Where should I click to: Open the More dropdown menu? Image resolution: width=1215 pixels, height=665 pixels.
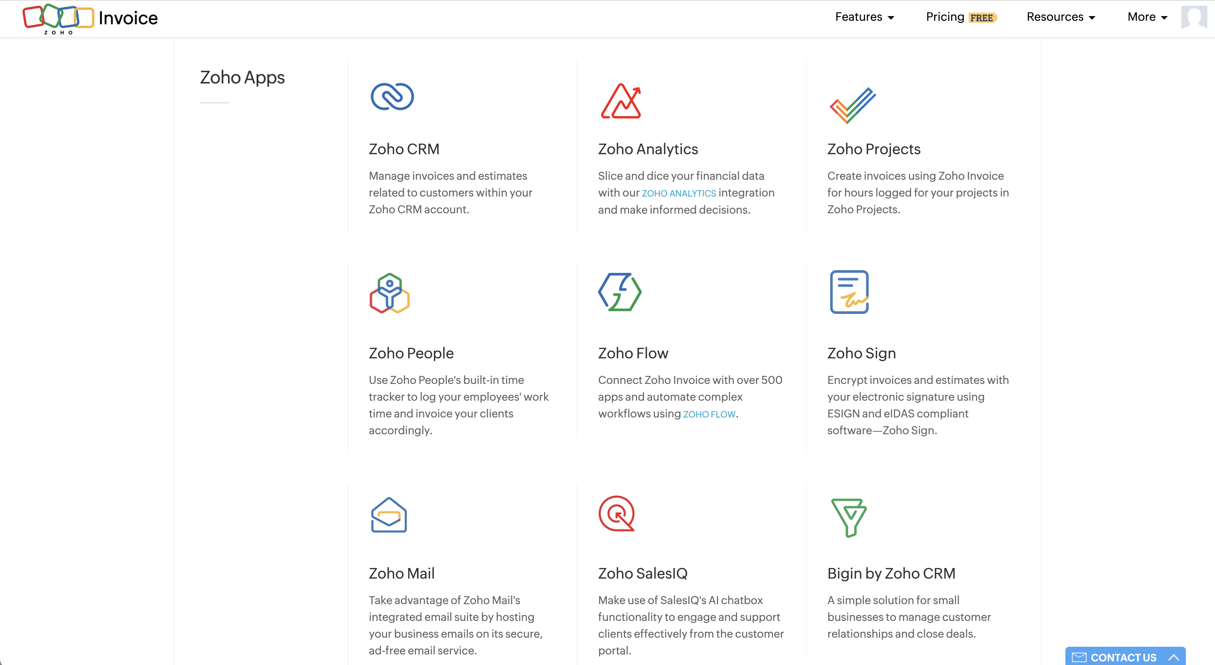pyautogui.click(x=1147, y=17)
